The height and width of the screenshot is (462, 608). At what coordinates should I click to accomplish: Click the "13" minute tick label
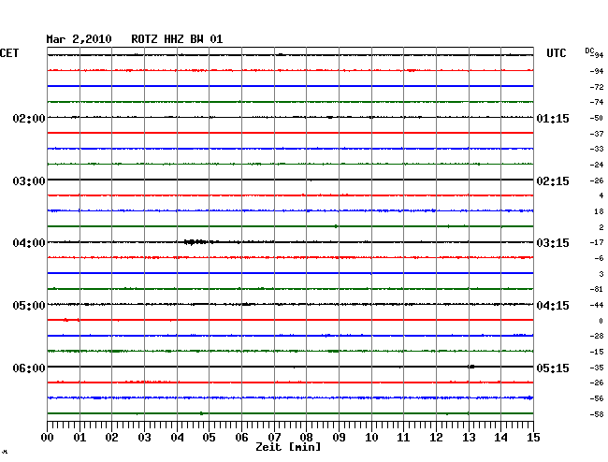[469, 438]
